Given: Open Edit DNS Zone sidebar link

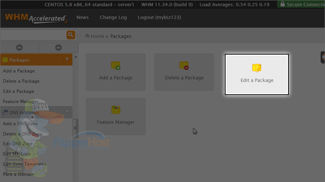Looking at the screenshot, I should [18, 144].
